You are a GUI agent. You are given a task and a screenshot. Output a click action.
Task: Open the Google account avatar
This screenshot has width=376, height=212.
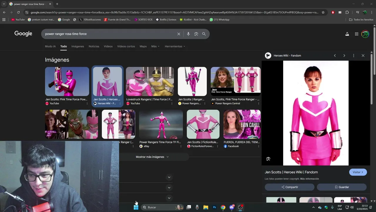pyautogui.click(x=365, y=34)
